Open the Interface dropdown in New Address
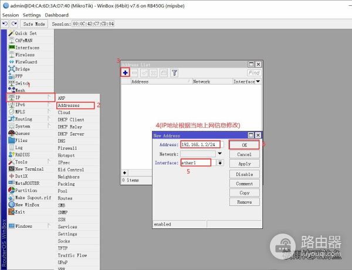This screenshot has width=352, height=270. [x=220, y=163]
